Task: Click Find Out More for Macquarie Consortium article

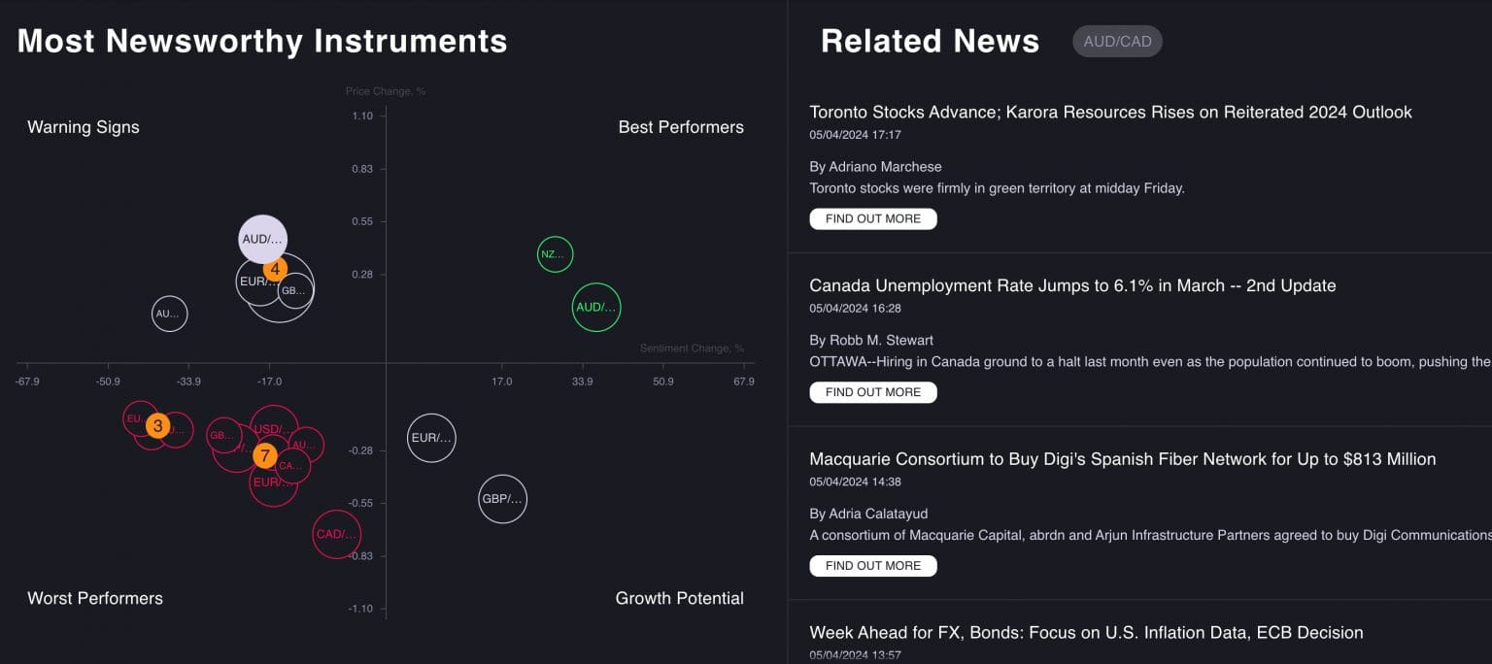Action: pos(872,566)
